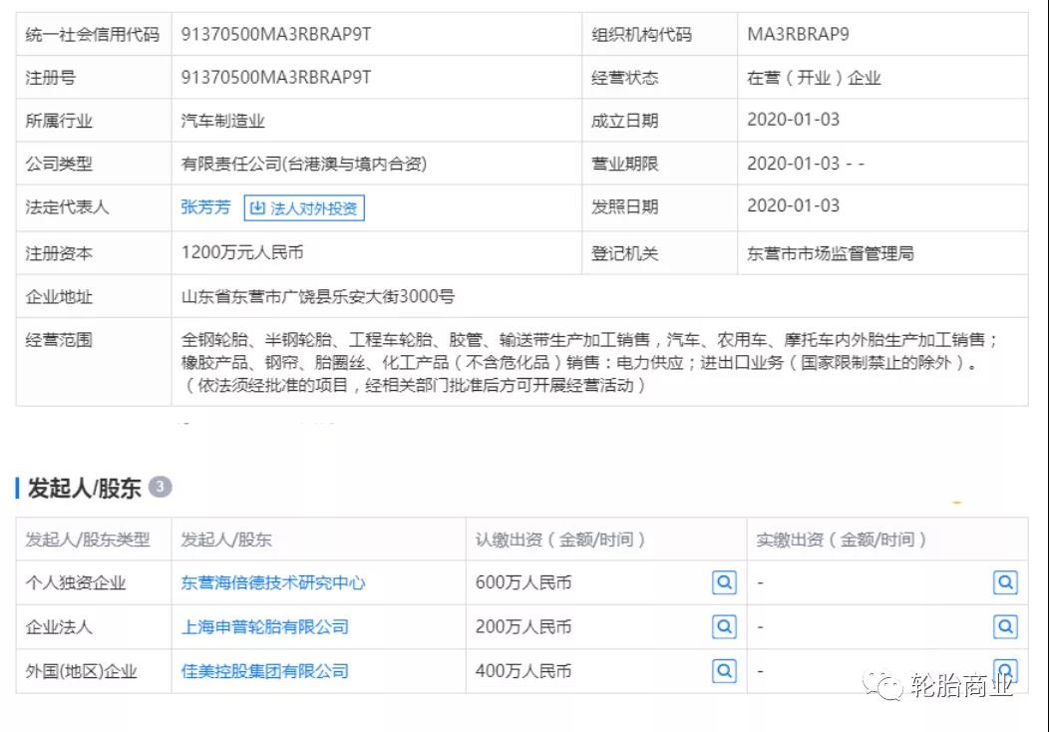Image resolution: width=1049 pixels, height=732 pixels.
Task: Click the 法人对外投资 button
Action: pos(304,208)
